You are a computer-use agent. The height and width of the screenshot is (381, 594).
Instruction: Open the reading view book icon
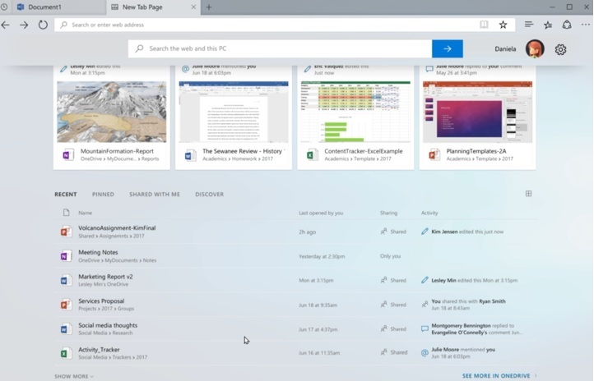(484, 25)
